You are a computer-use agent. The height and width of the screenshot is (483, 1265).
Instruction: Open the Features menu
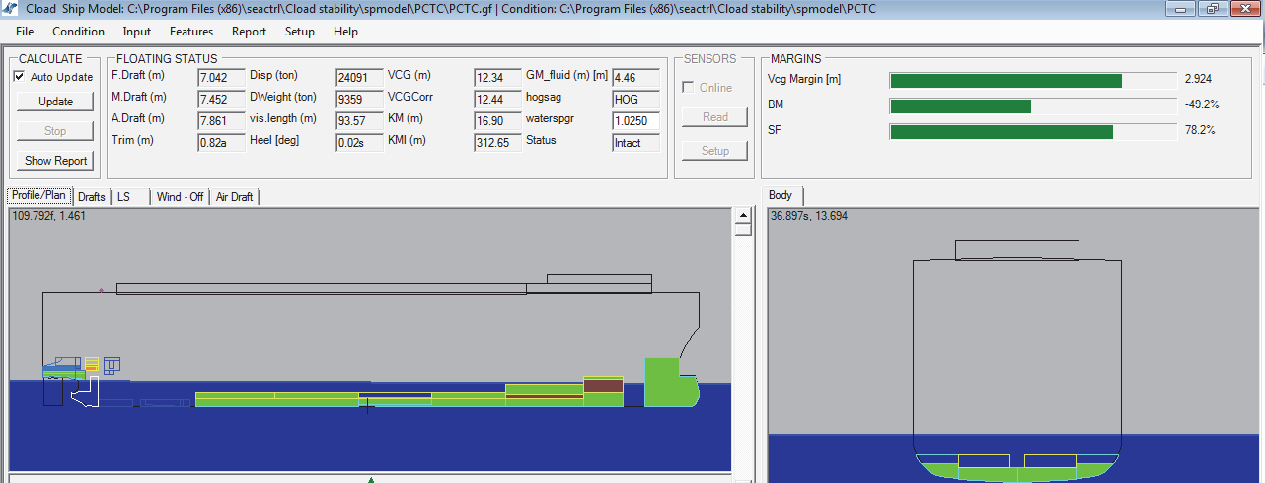[x=191, y=32]
